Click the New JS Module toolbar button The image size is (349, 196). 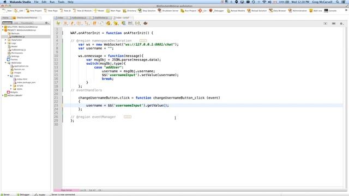[82, 11]
